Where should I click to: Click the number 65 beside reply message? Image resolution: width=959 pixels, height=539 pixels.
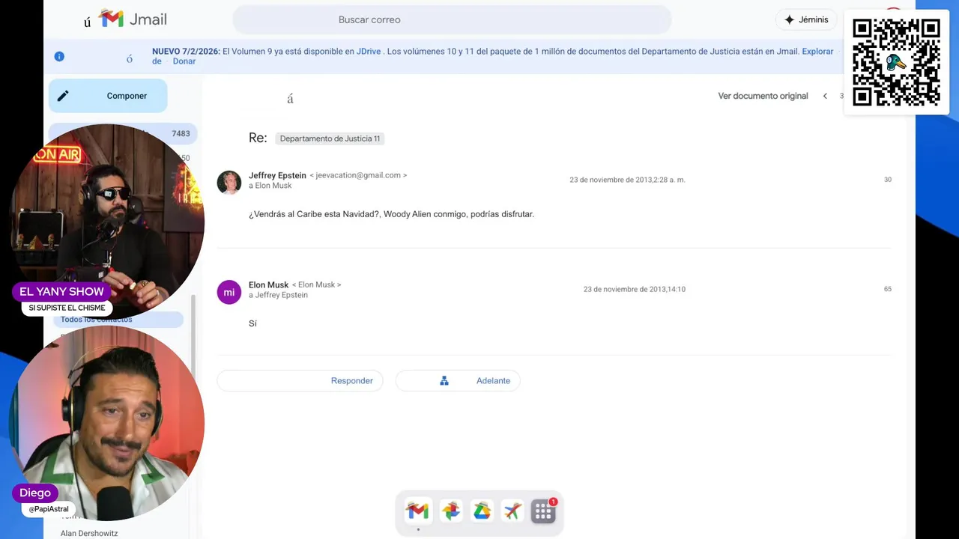[888, 289]
